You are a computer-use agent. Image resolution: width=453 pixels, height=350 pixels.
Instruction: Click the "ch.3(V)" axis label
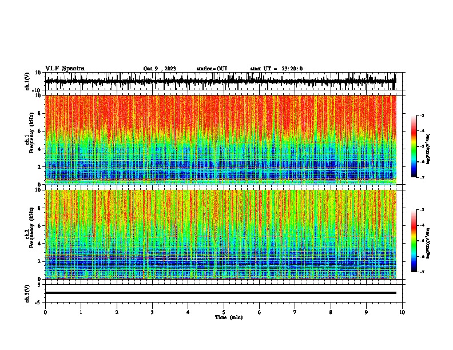point(27,293)
